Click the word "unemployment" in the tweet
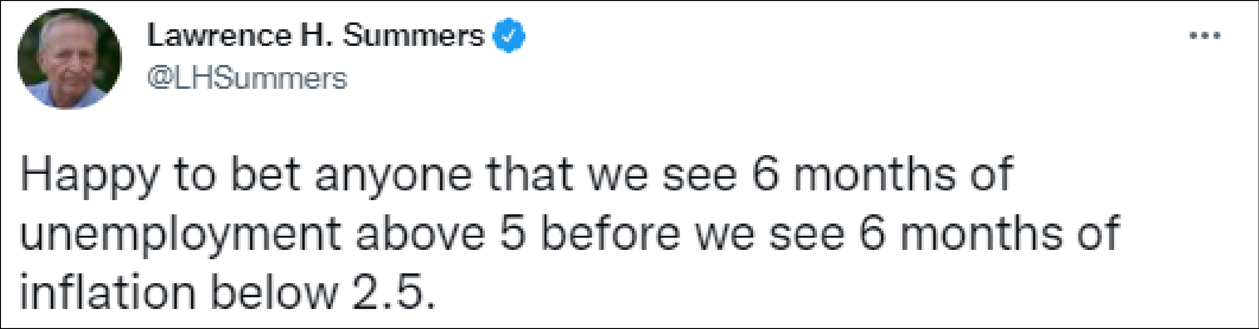The width and height of the screenshot is (1259, 329). 180,235
